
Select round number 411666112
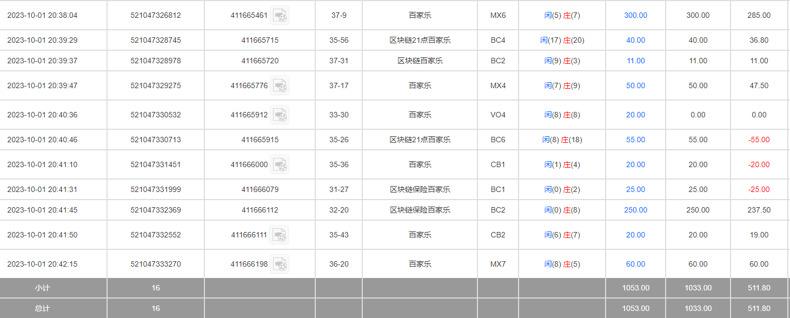[260, 210]
